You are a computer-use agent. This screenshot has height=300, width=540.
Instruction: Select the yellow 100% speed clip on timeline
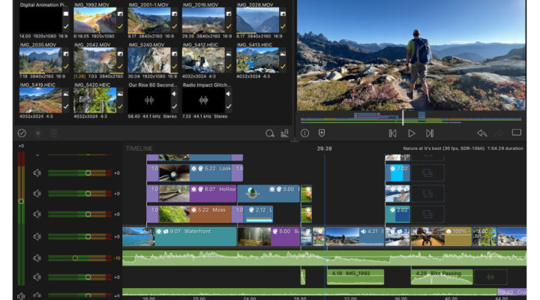coord(441,236)
